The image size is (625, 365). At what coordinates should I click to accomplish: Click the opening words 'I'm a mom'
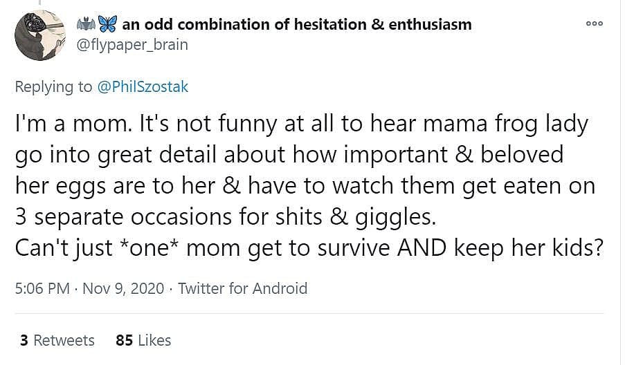[x=61, y=124]
